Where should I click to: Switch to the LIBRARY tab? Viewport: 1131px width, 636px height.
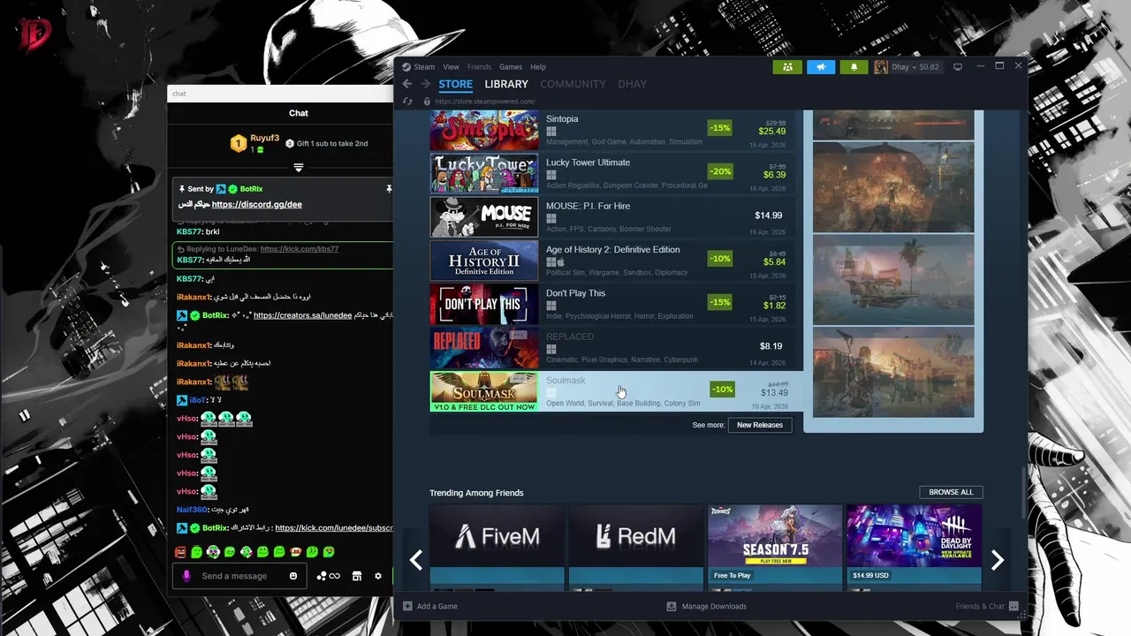[x=506, y=84]
